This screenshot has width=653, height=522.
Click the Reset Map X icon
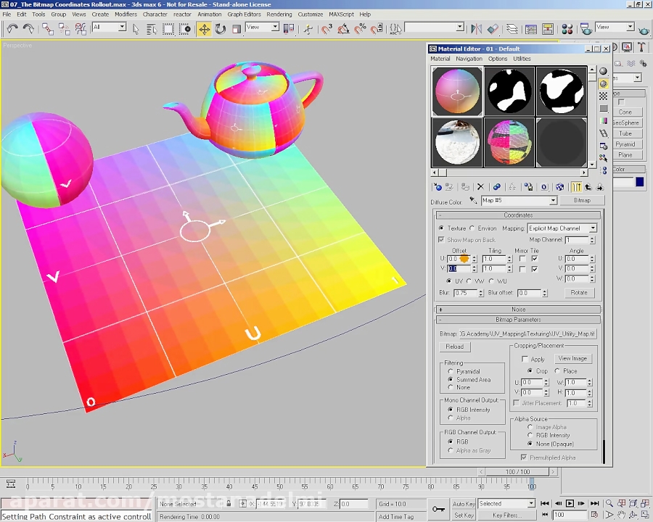(480, 187)
